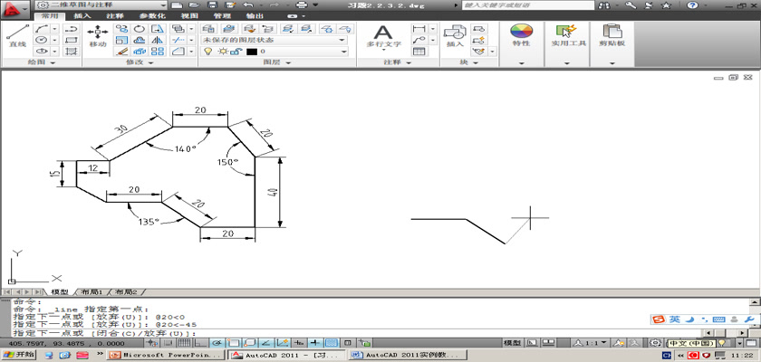Click the Stretch tool icon
Screen dimensions: 761x362
158,29
